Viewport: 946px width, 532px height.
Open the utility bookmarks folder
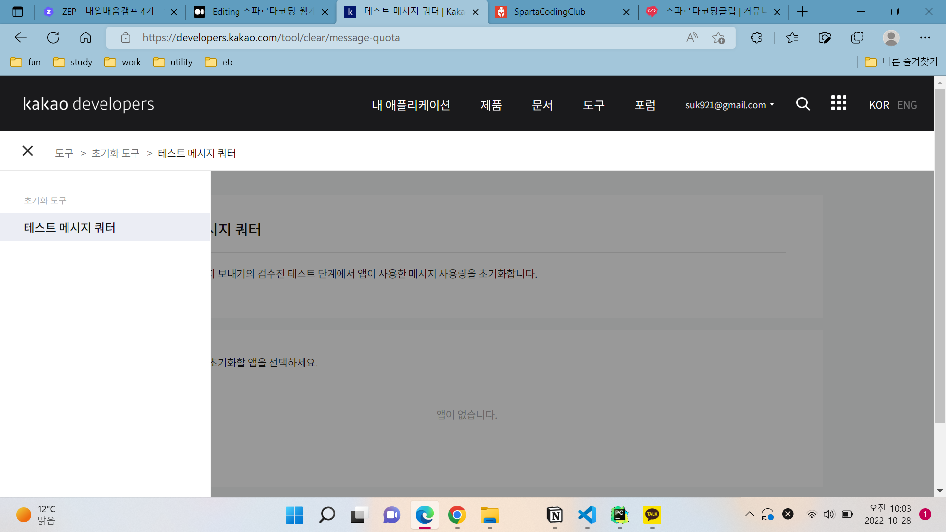(173, 62)
